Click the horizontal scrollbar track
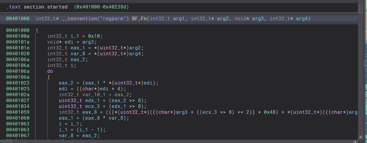This screenshot has height=143, width=367. tap(176, 141)
